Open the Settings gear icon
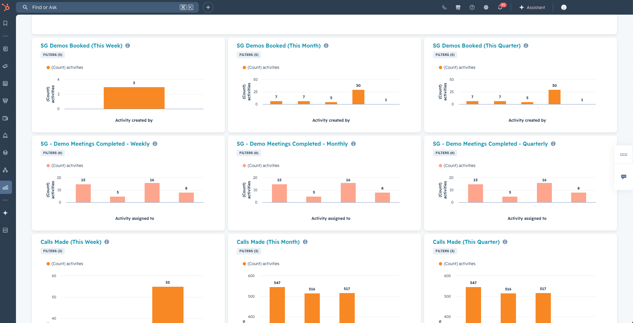 (486, 7)
